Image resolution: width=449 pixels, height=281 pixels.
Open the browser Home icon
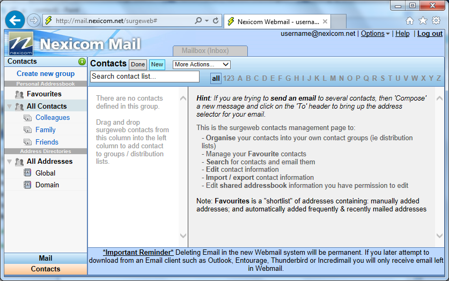[x=410, y=20]
